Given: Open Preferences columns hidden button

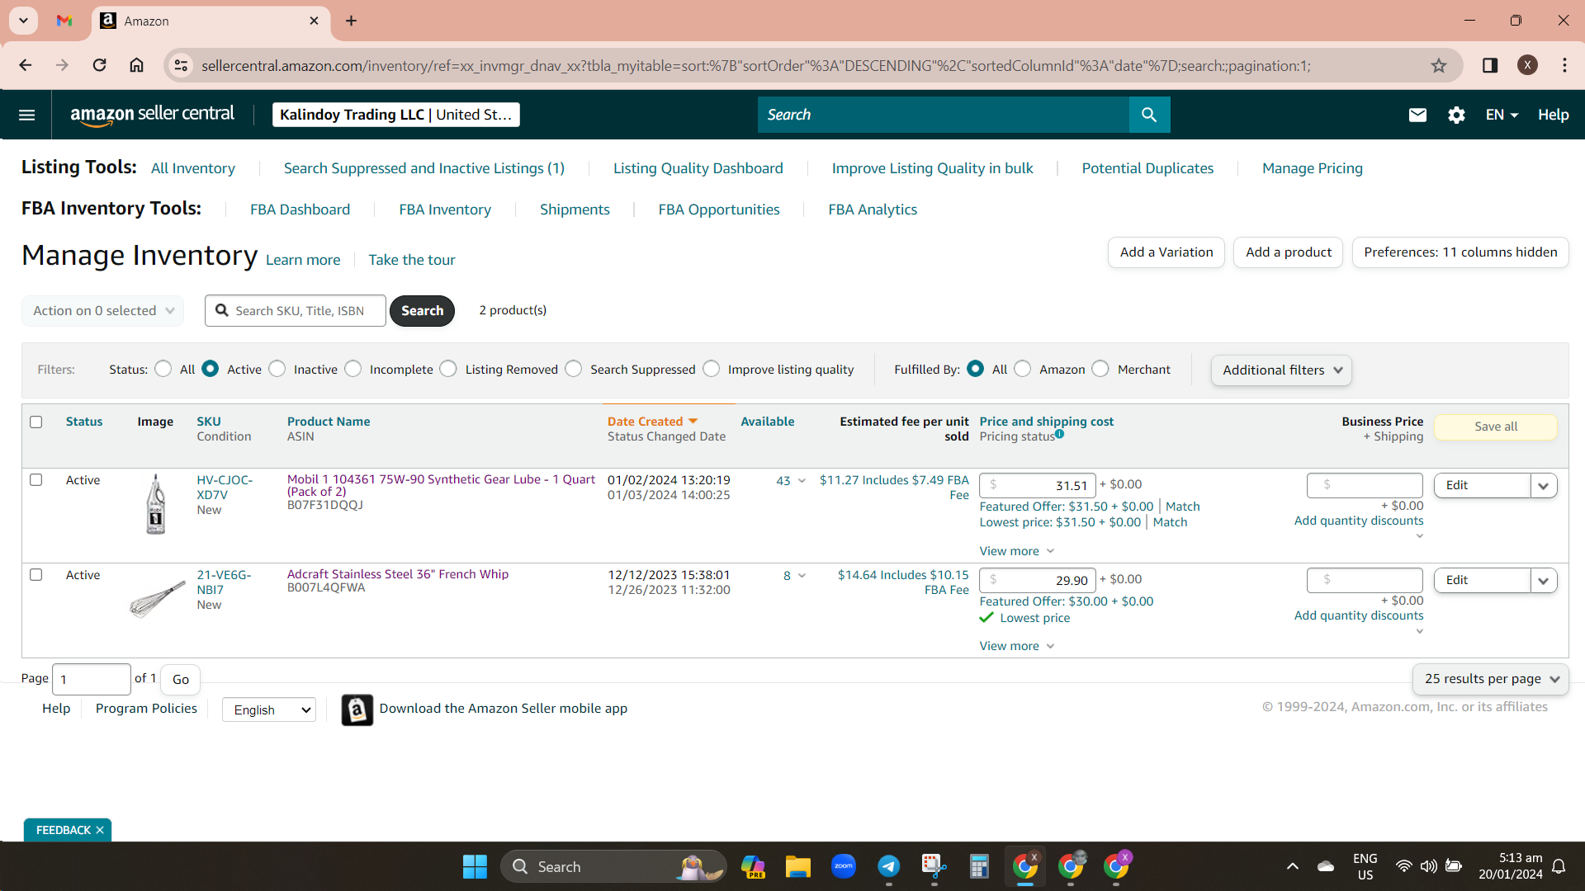Looking at the screenshot, I should pos(1460,252).
